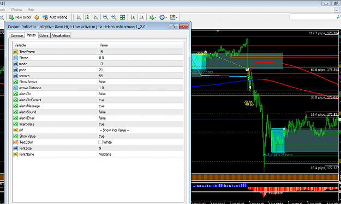Image resolution: width=341 pixels, height=204 pixels.
Task: Click the zoom out magnifier icon
Action: tap(113, 17)
